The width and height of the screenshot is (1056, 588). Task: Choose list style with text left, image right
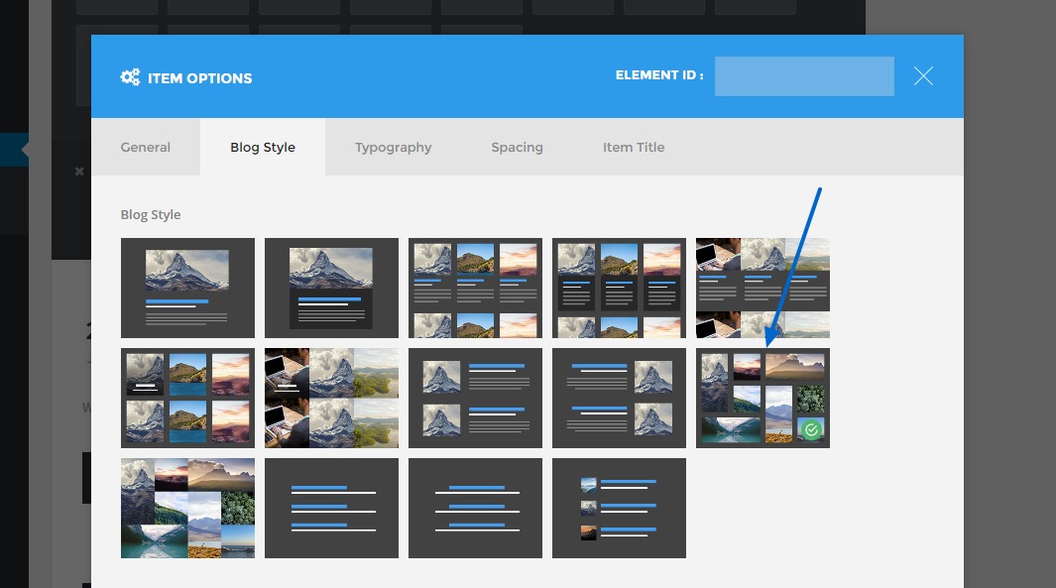click(x=619, y=398)
